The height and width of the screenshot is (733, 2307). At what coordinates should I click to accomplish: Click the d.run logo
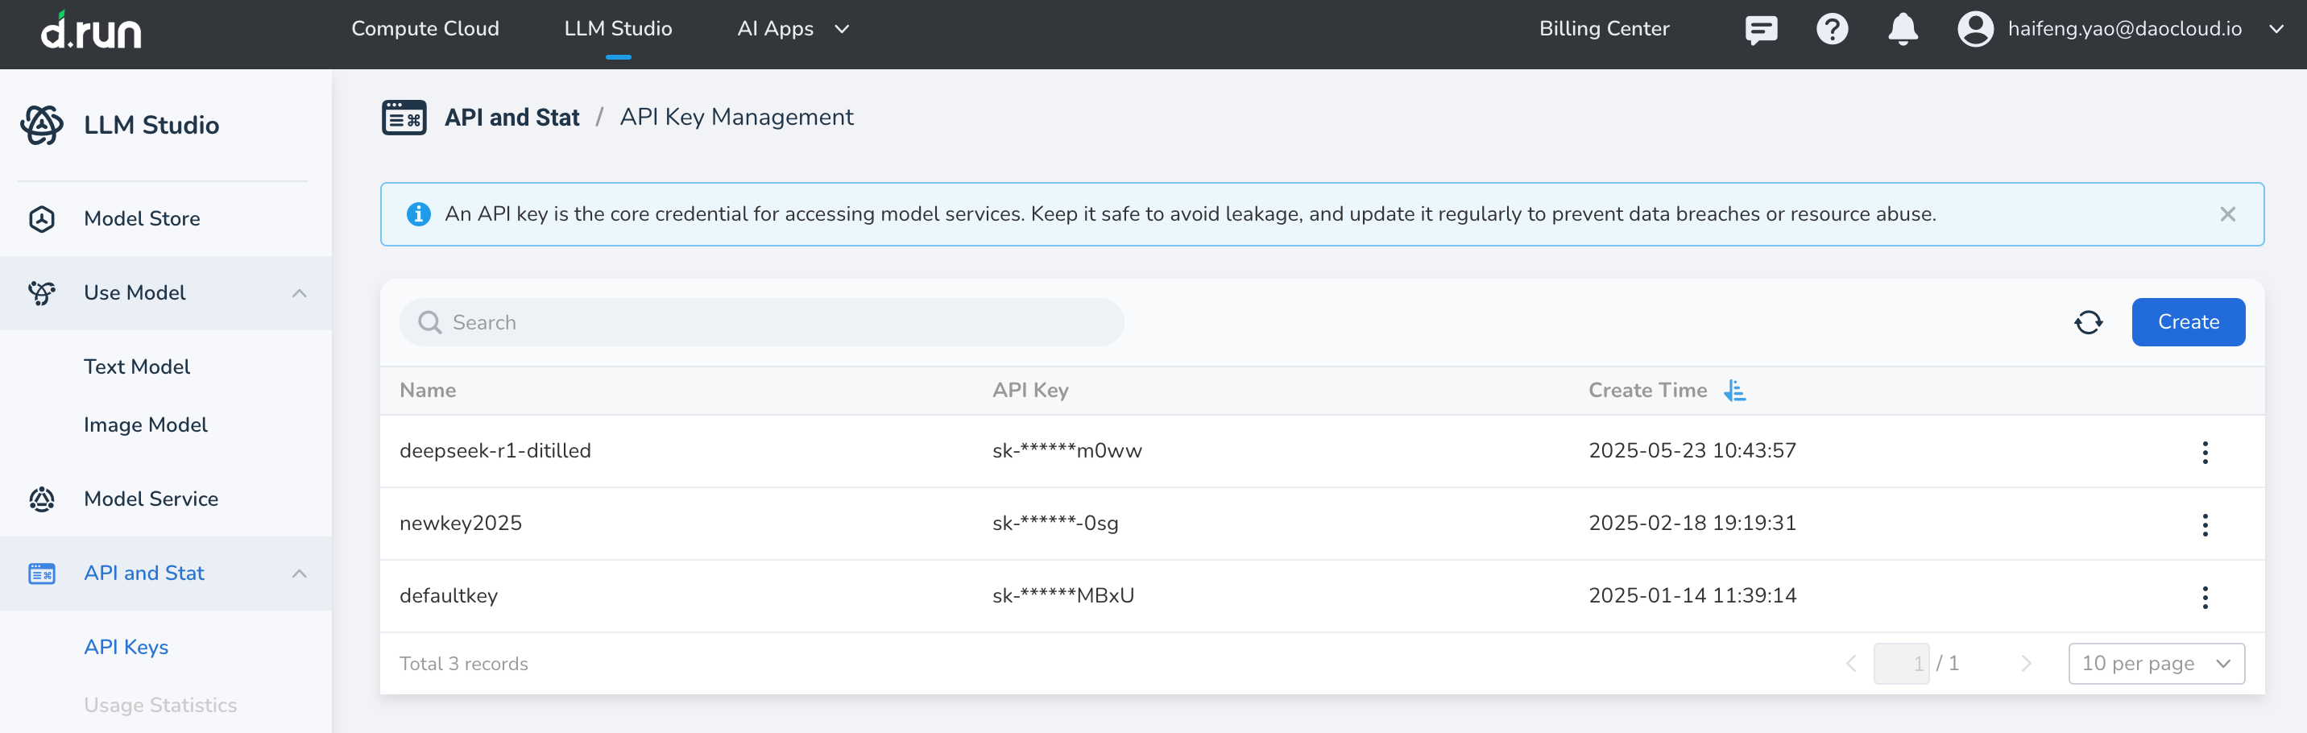coord(91,31)
